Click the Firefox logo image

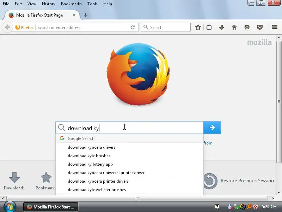[138, 74]
